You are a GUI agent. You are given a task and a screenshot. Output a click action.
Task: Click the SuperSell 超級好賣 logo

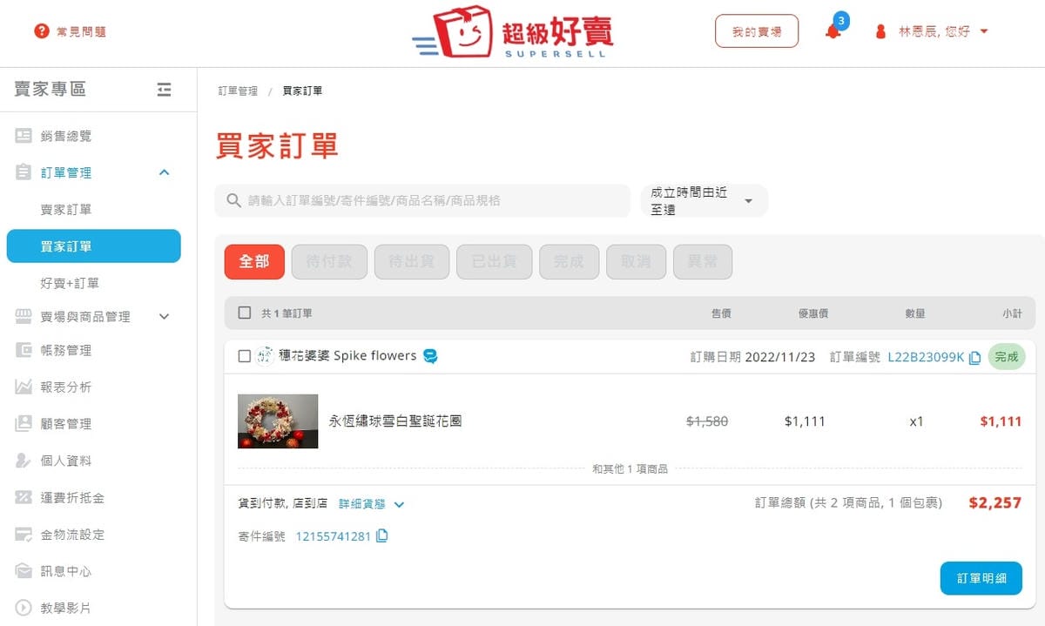[x=514, y=30]
